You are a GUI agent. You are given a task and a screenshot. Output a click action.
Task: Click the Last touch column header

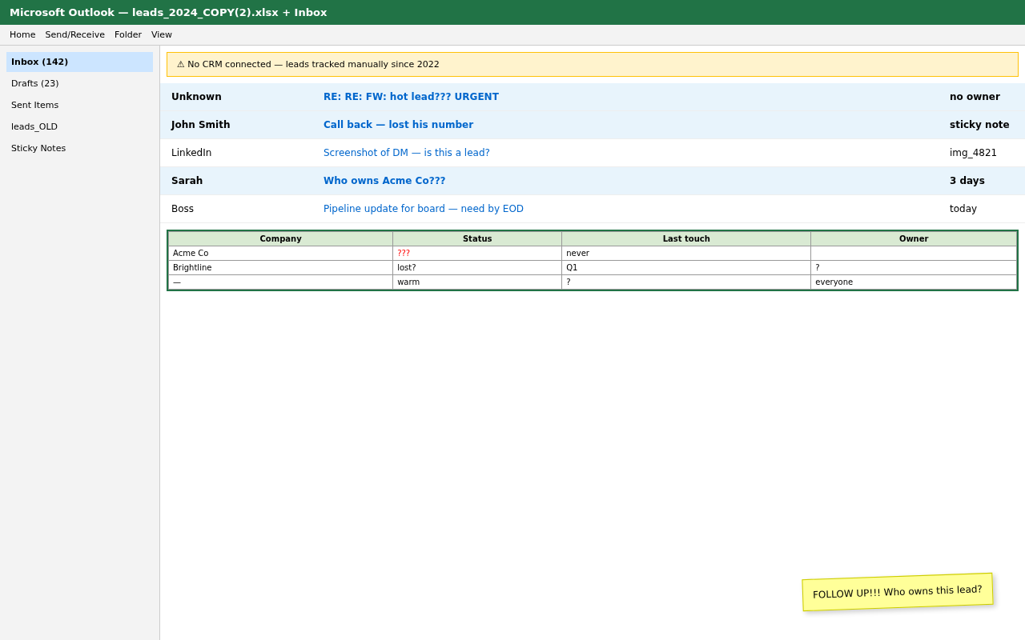(x=686, y=239)
